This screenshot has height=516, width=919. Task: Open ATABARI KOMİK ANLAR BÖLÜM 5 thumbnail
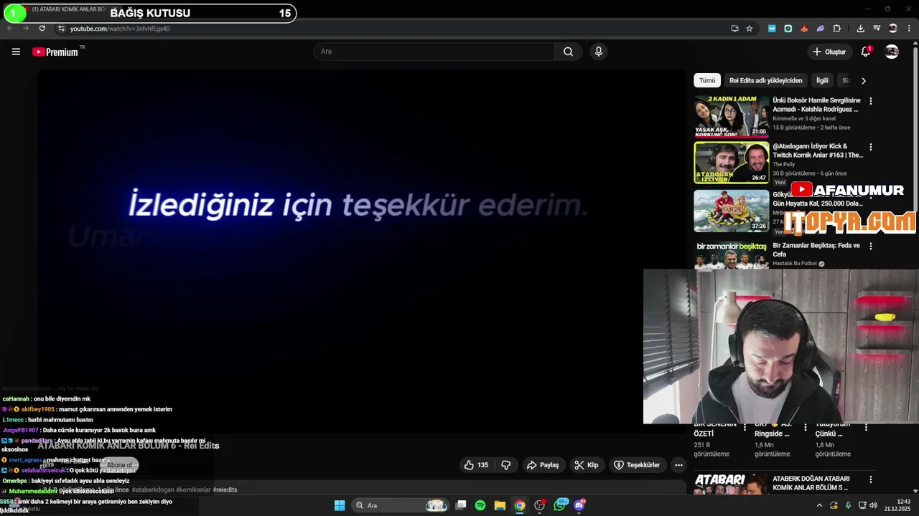pyautogui.click(x=732, y=484)
